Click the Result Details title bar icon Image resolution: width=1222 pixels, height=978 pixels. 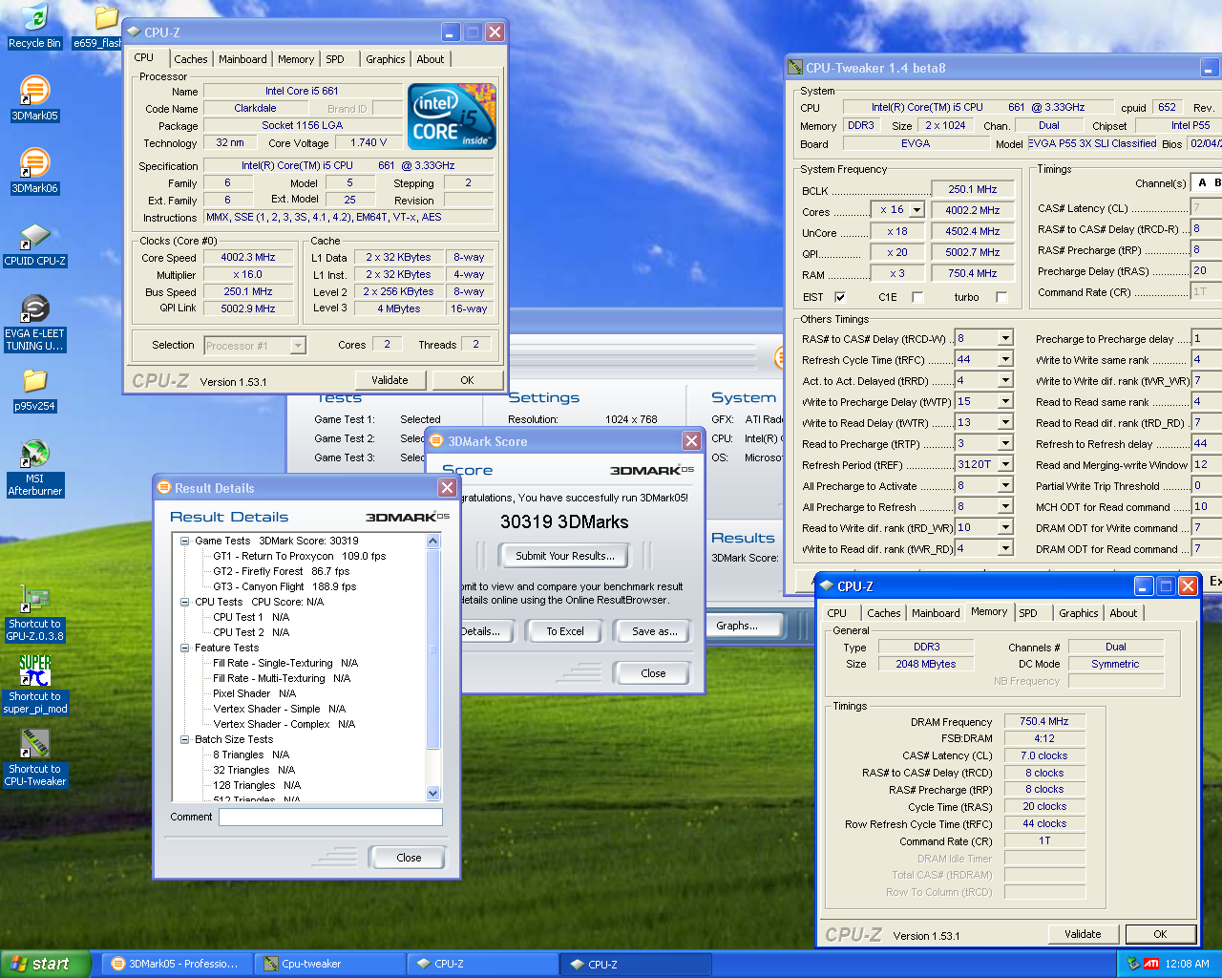(x=163, y=488)
